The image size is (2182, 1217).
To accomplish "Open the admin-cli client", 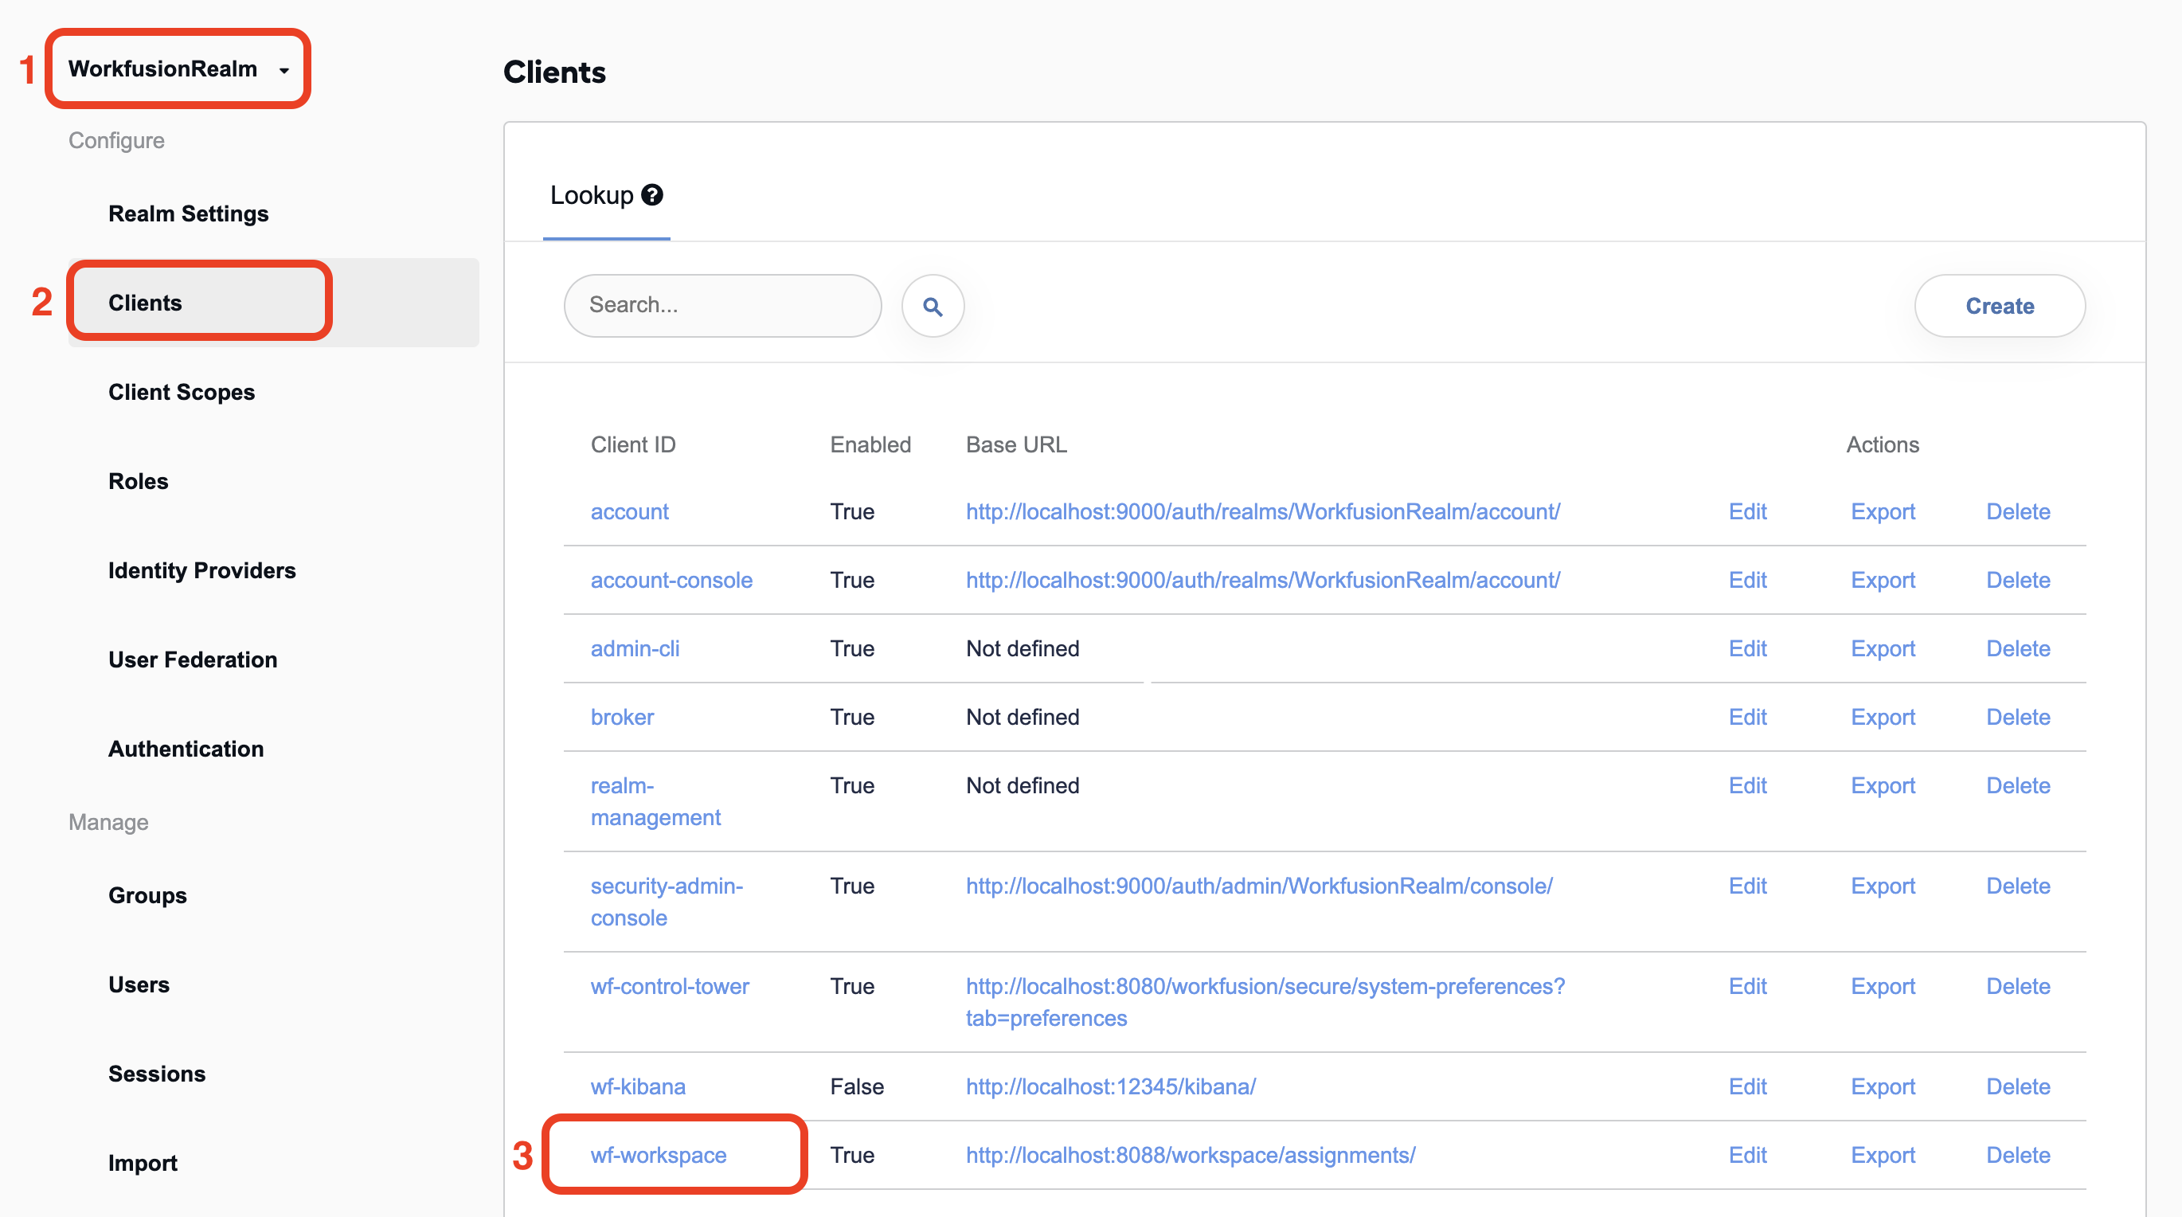I will pyautogui.click(x=635, y=649).
